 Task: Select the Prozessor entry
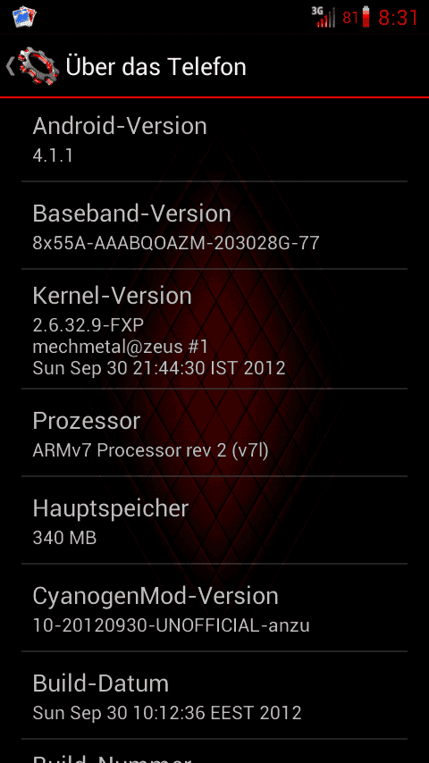[x=214, y=432]
